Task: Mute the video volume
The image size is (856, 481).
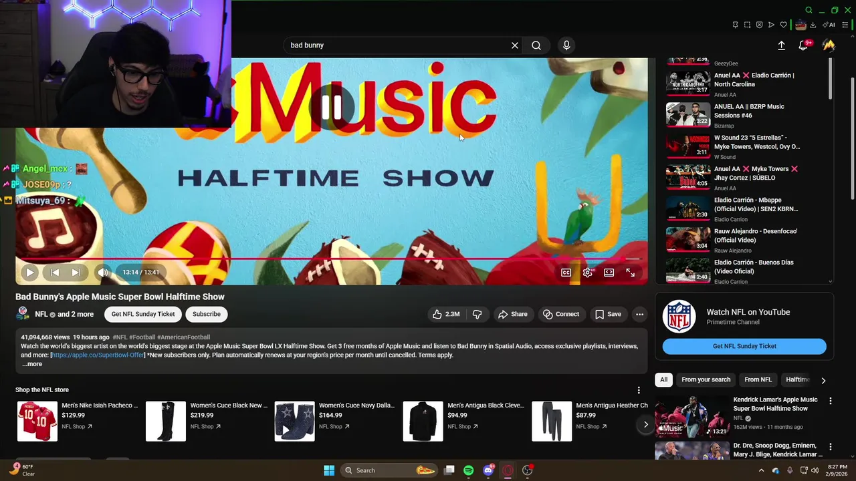Action: (102, 272)
